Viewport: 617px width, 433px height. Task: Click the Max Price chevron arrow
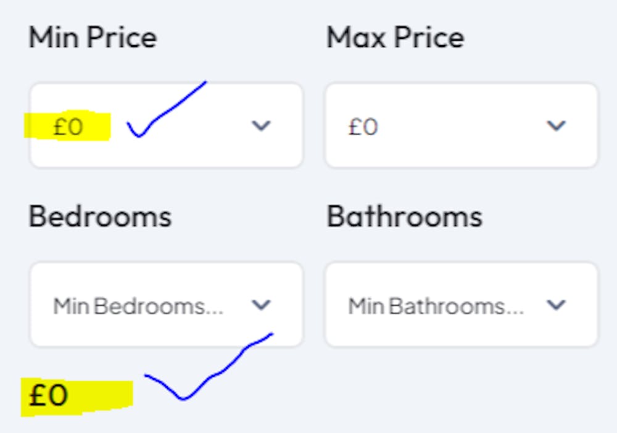click(557, 126)
